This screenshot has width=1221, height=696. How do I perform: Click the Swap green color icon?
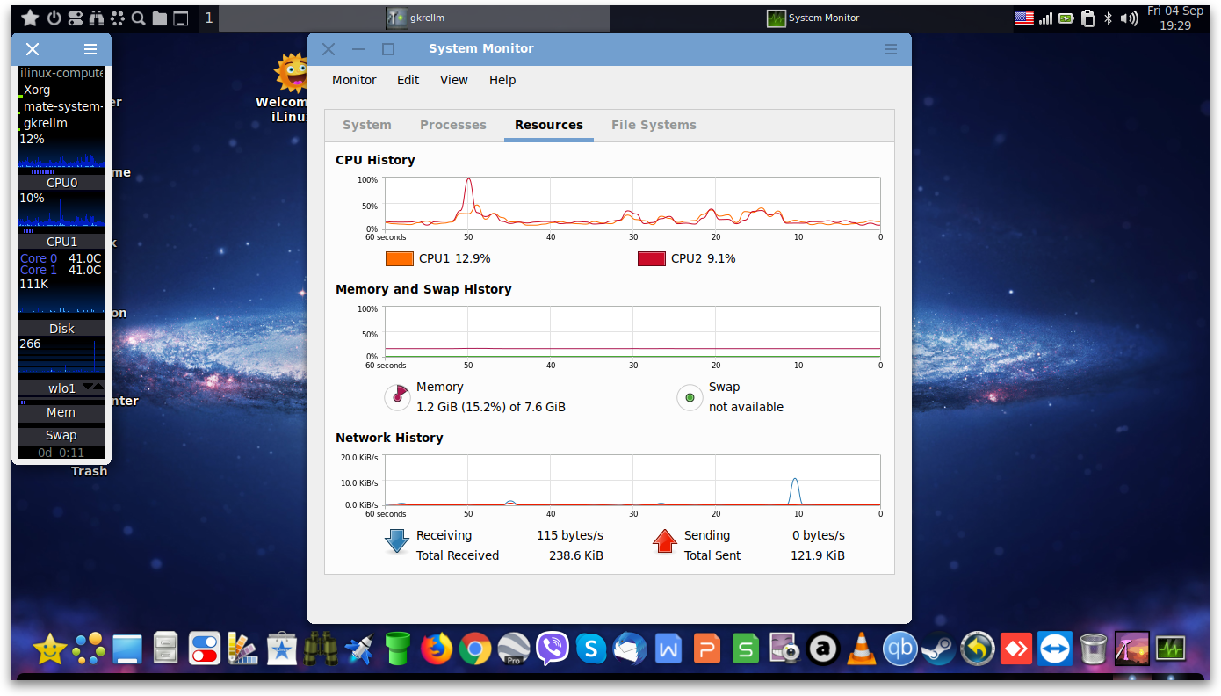click(x=690, y=397)
